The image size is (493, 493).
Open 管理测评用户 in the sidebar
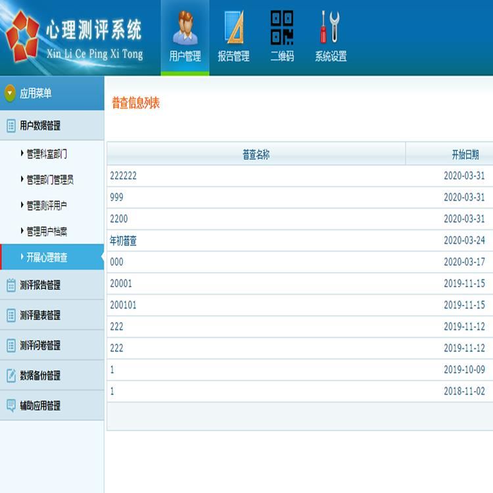pyautogui.click(x=47, y=206)
